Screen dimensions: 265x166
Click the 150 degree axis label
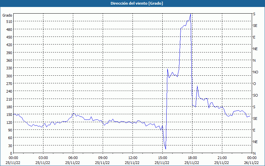pyautogui.click(x=10, y=115)
